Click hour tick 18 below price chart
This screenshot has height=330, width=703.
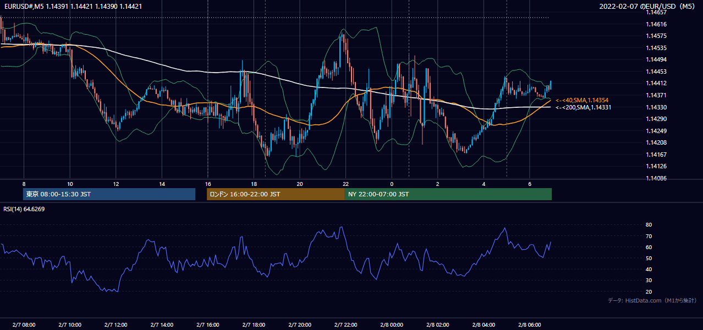254,184
